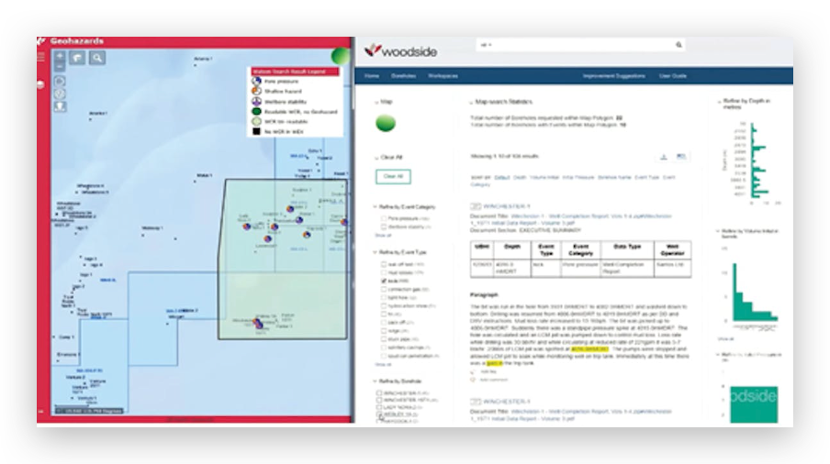
Task: Check the first Event Type checkbox
Action: point(383,264)
